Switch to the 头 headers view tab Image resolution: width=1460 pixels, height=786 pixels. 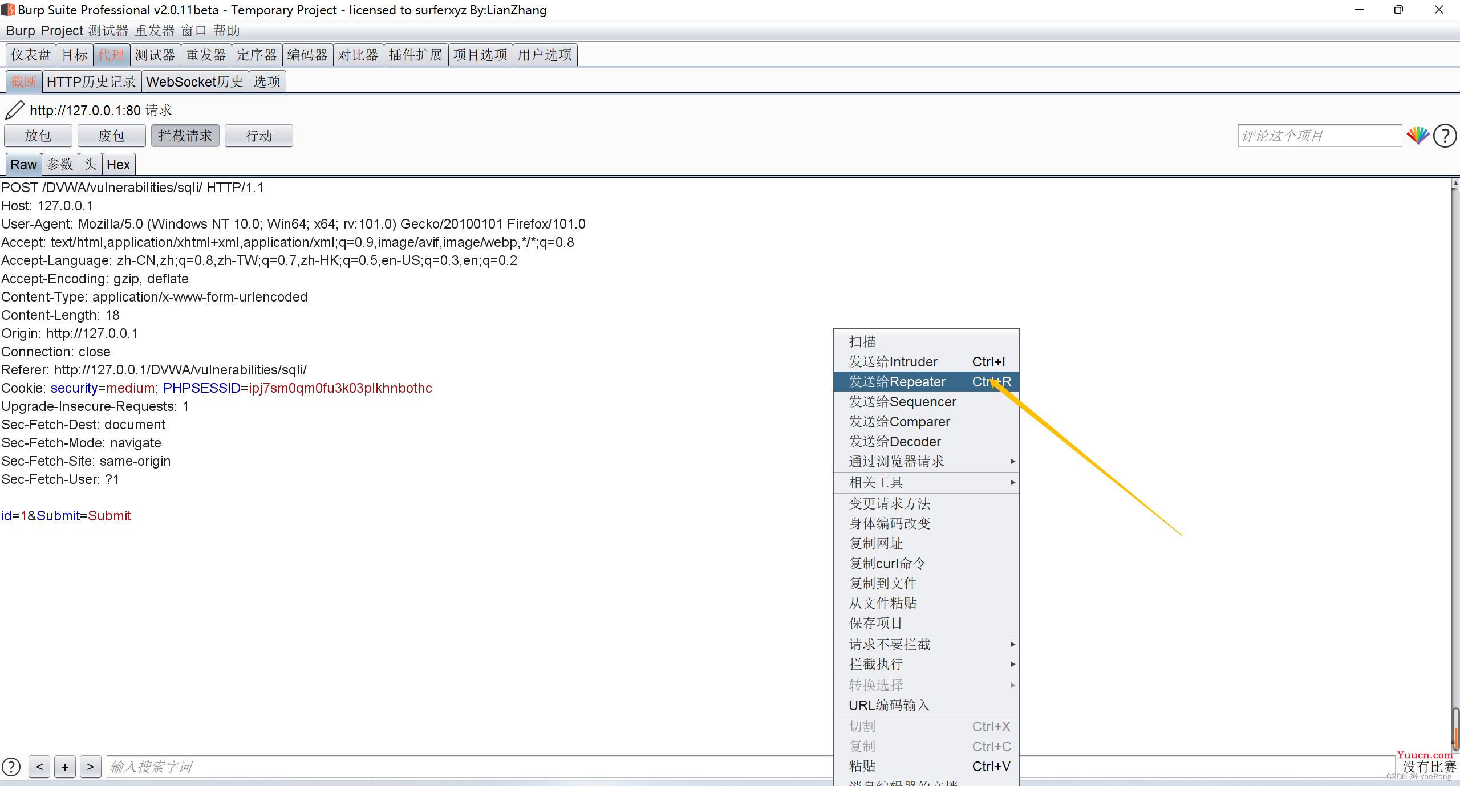click(x=90, y=164)
